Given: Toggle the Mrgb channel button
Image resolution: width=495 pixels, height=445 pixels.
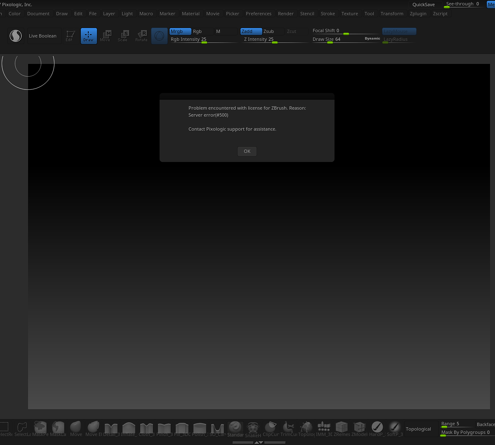Looking at the screenshot, I should [180, 31].
